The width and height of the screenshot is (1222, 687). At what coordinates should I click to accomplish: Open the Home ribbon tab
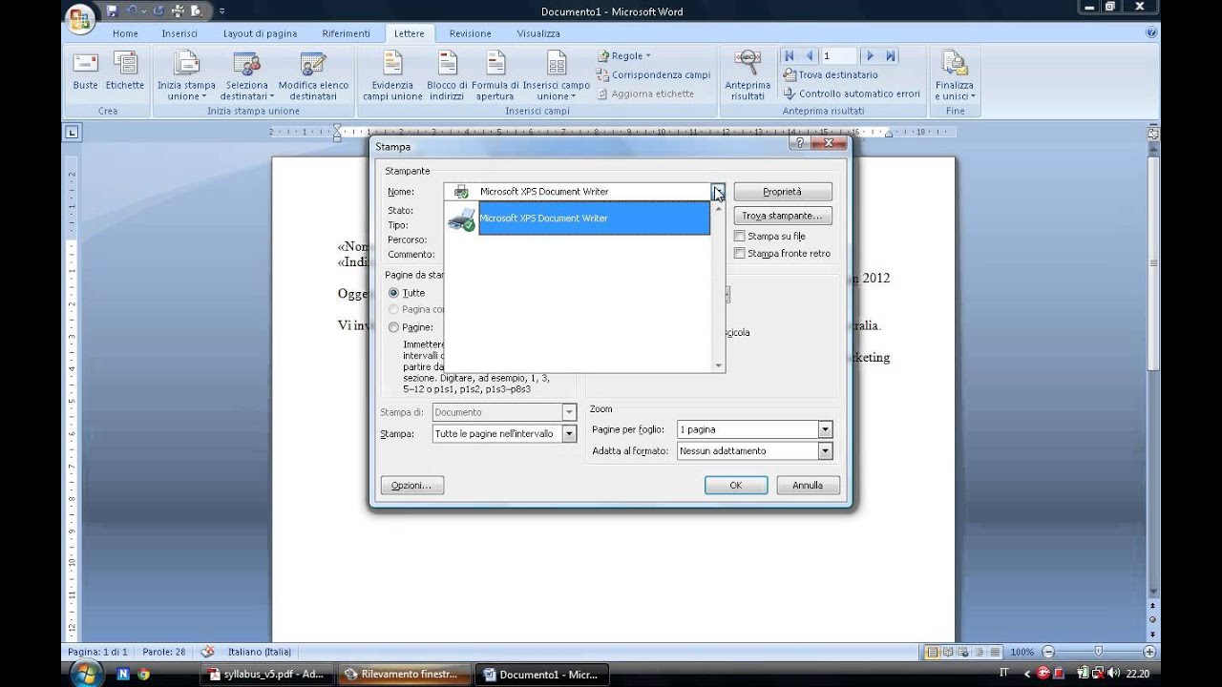click(125, 33)
